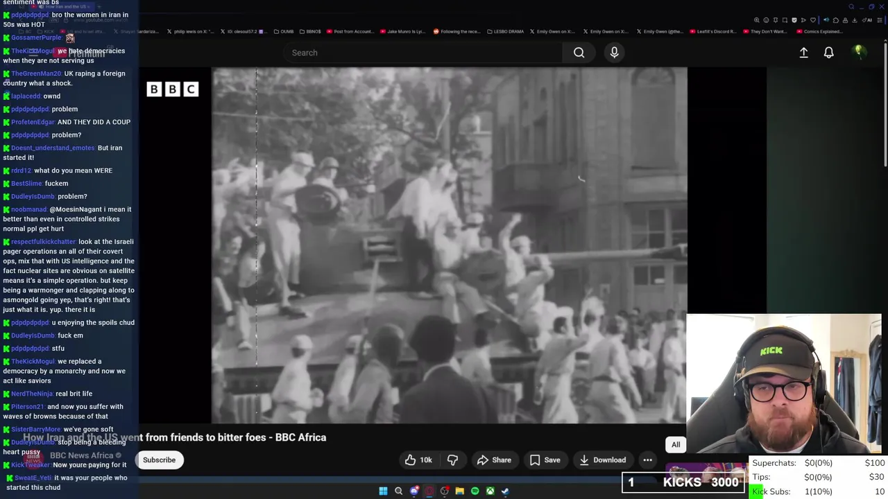Open Steam from the taskbar
The image size is (888, 499).
[506, 491]
